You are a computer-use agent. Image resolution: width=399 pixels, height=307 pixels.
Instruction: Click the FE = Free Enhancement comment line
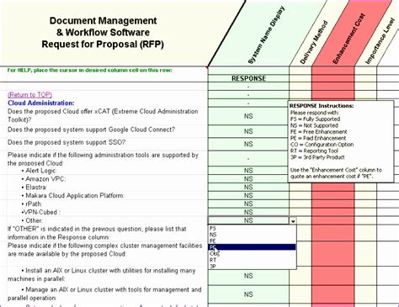click(319, 132)
